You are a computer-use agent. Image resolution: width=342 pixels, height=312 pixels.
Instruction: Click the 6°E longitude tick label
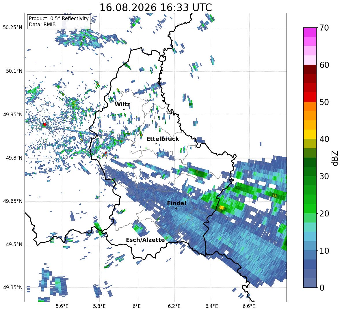tap(137, 306)
